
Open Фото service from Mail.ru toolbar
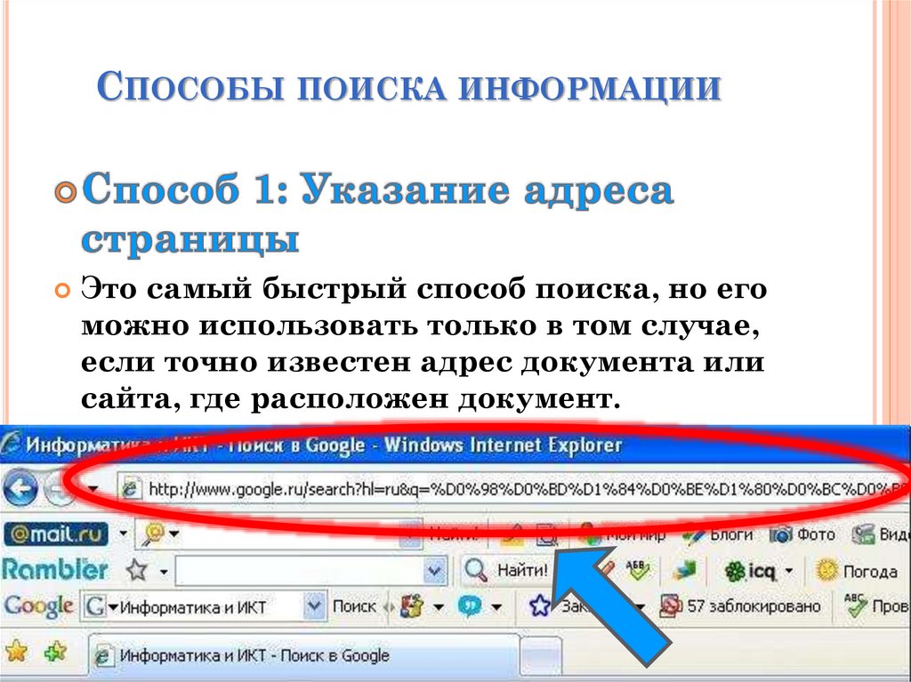(x=778, y=535)
